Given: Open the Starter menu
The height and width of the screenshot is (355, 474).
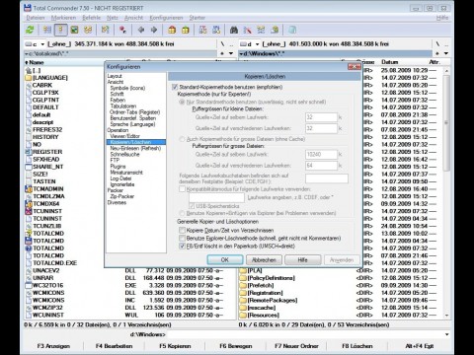Looking at the screenshot, I should [x=197, y=18].
